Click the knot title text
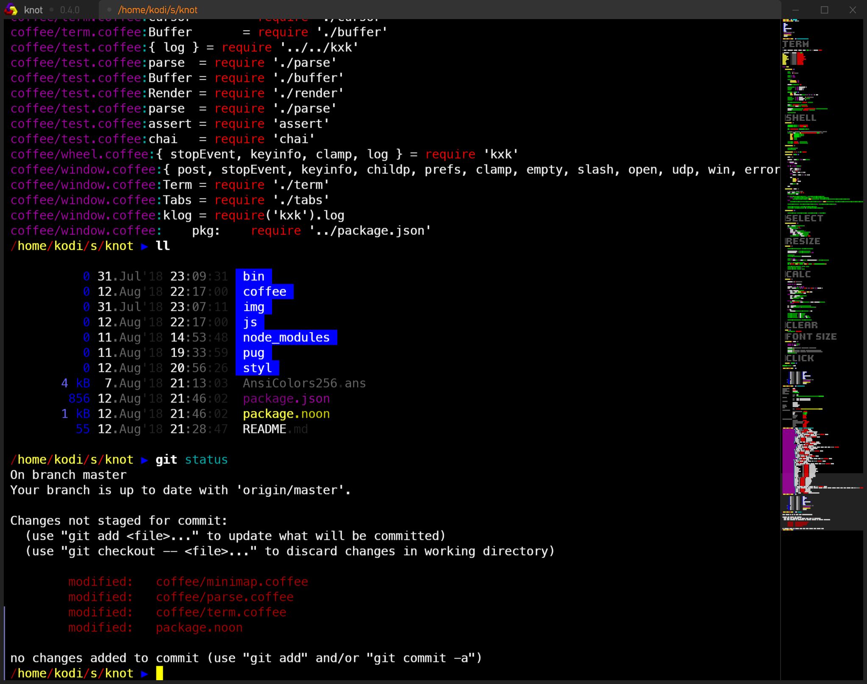Image resolution: width=867 pixels, height=684 pixels. pos(33,10)
